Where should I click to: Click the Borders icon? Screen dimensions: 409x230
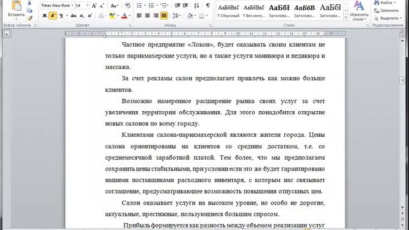pos(201,16)
